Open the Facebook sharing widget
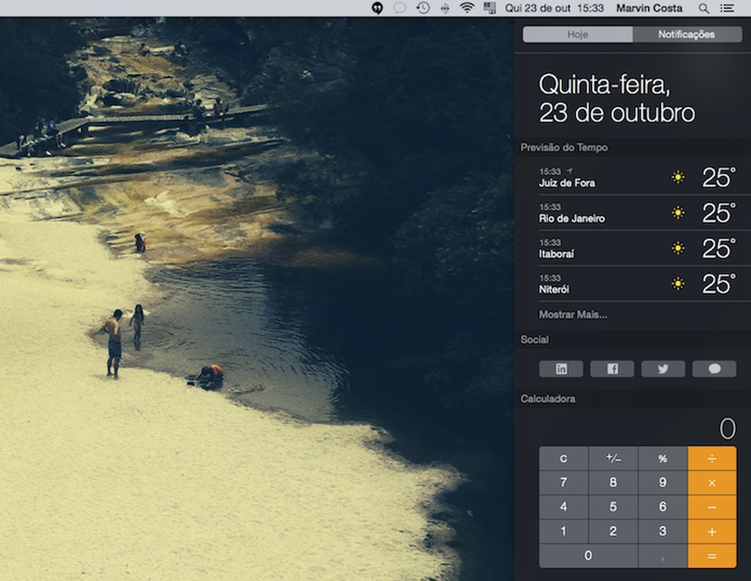751x581 pixels. [x=612, y=368]
